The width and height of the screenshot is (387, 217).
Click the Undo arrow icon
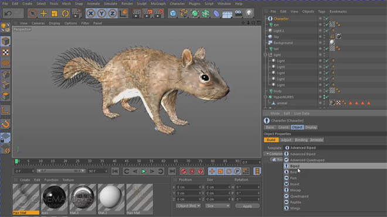(x=8, y=13)
